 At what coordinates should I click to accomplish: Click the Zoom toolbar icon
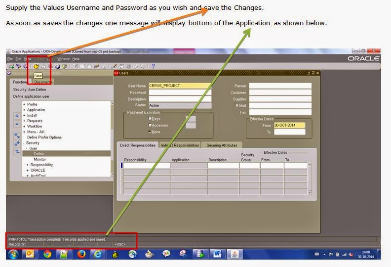(x=121, y=66)
